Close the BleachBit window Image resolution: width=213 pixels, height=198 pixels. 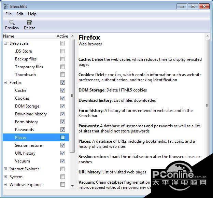204,6
